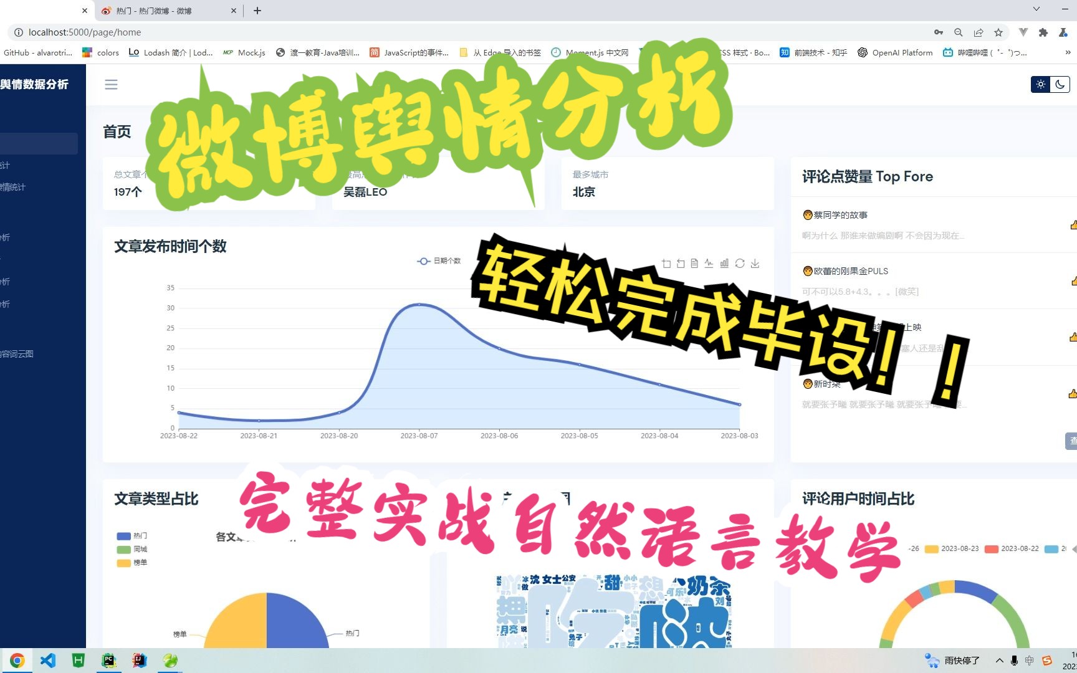Open the Vue devtools extension icon

1023,32
